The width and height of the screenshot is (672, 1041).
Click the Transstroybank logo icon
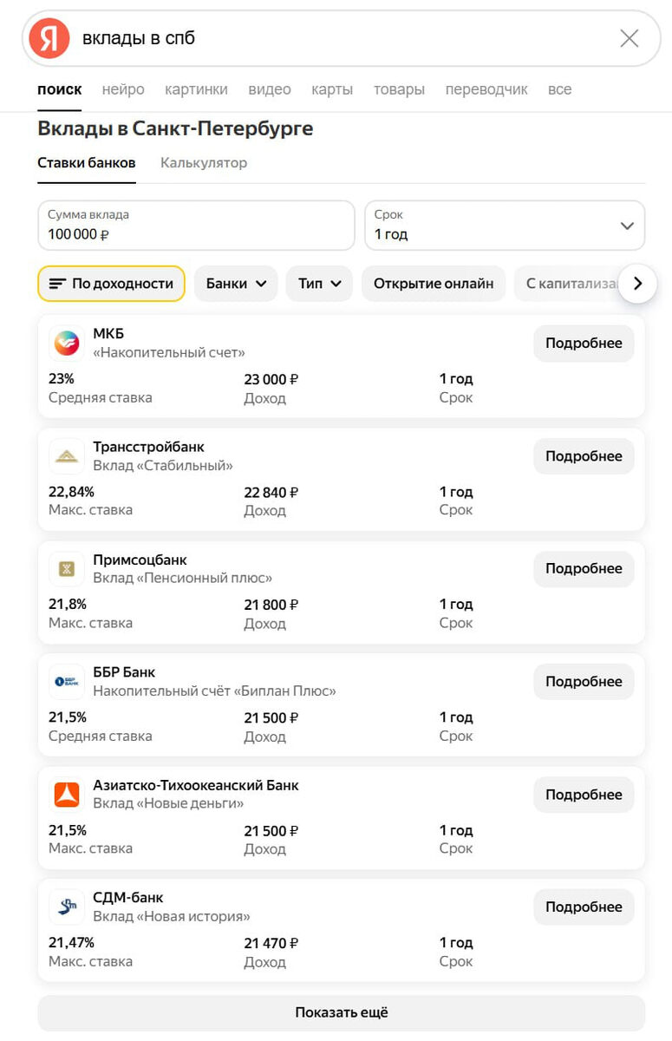click(67, 456)
